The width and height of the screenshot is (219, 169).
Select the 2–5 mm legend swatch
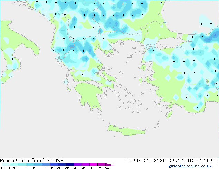[30, 165]
